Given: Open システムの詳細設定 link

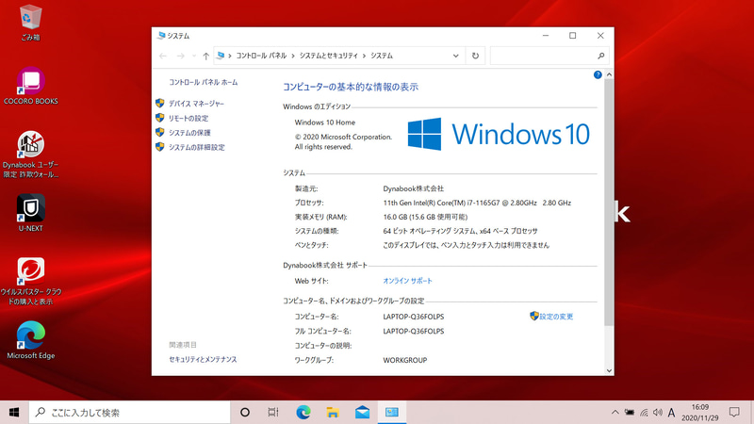Looking at the screenshot, I should point(196,147).
